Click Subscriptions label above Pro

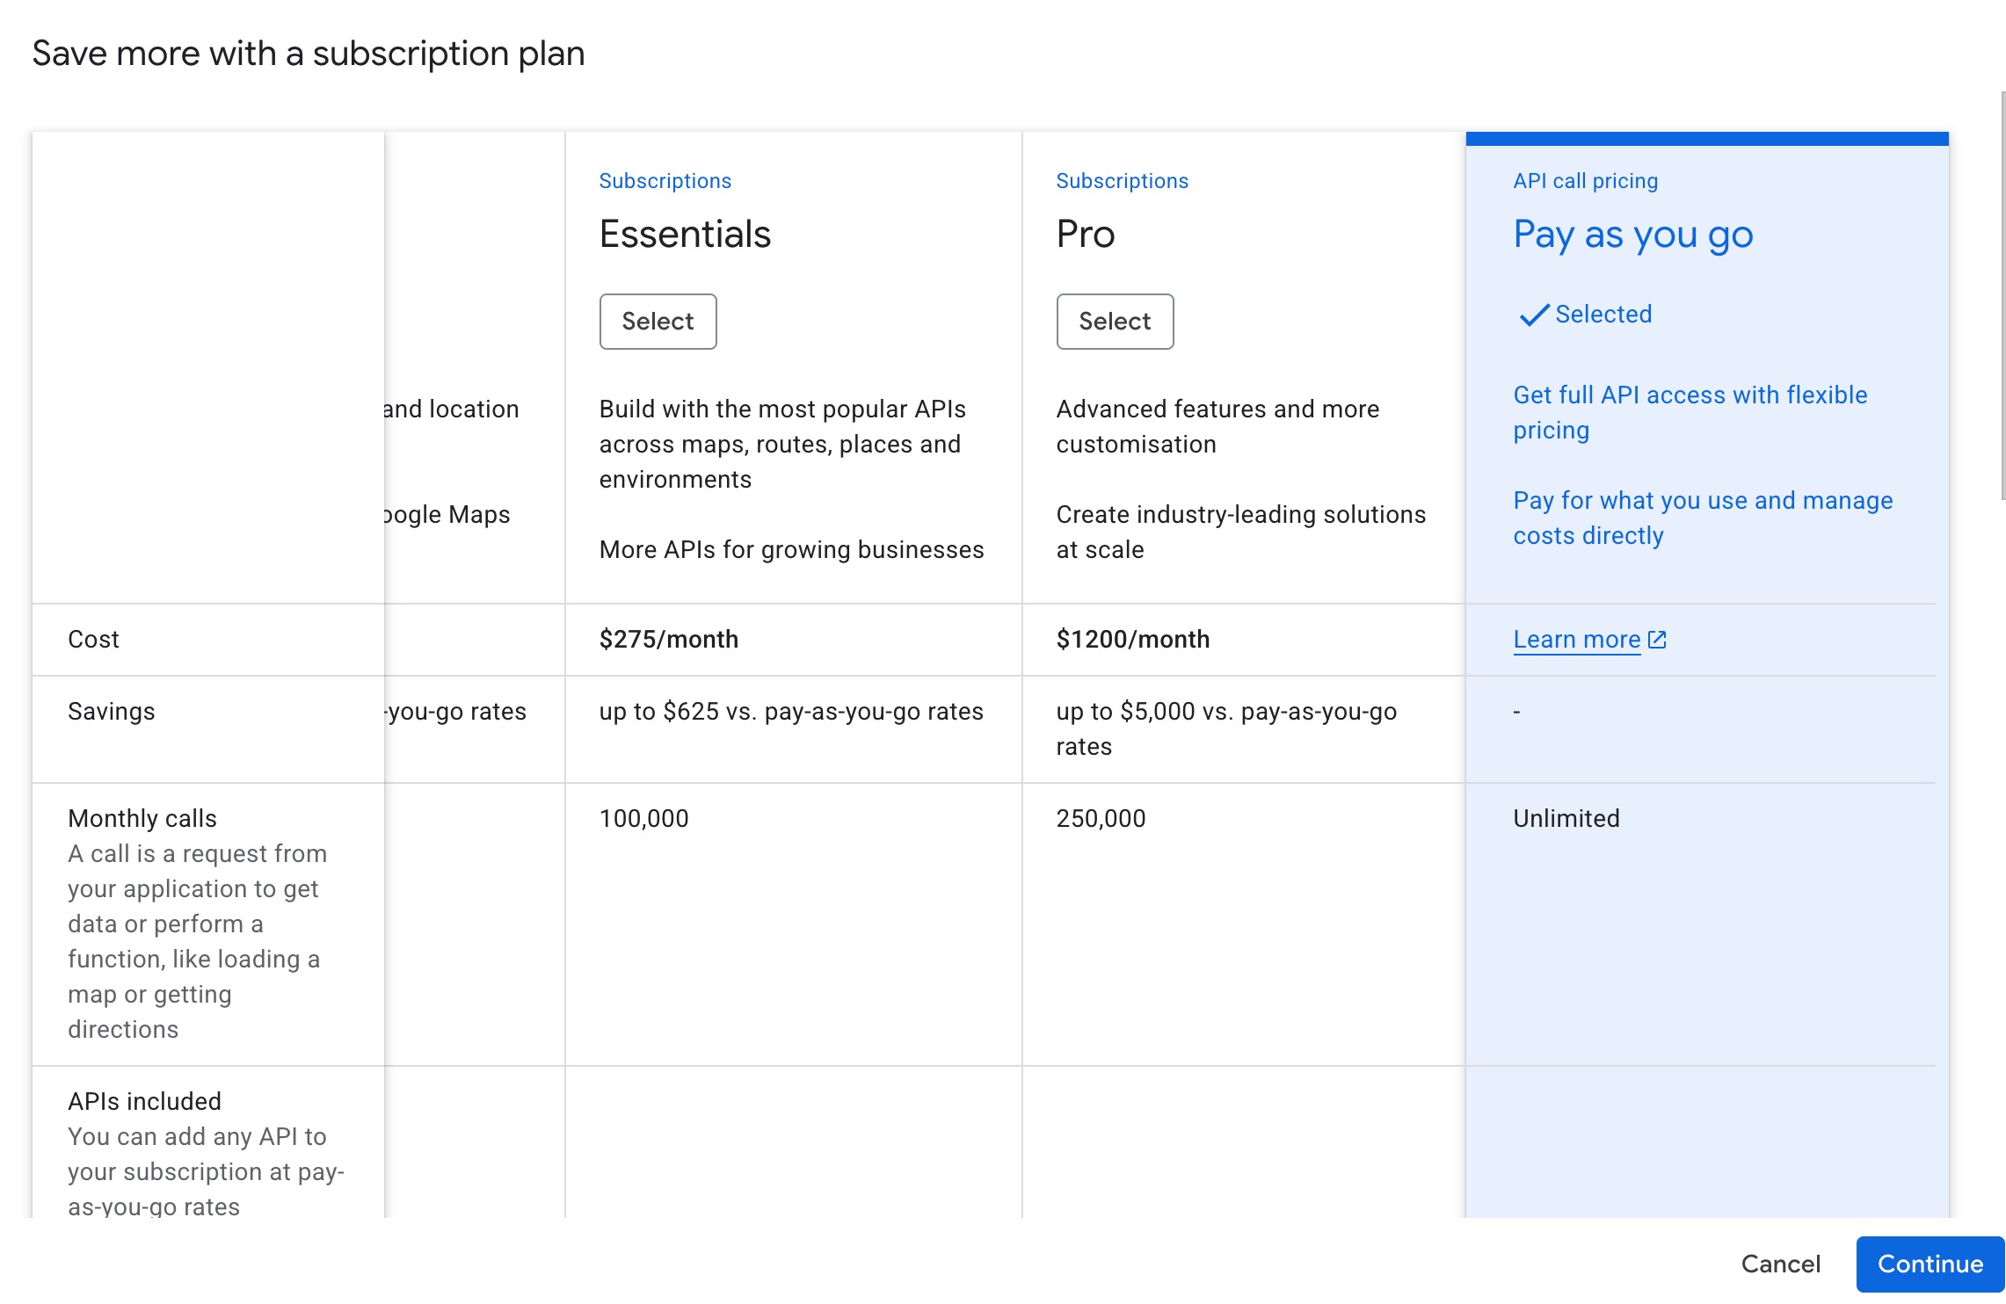coord(1122,181)
